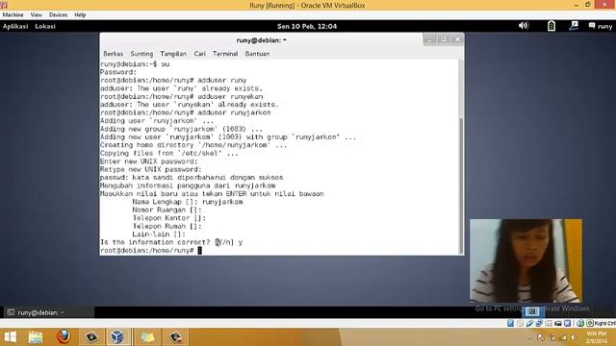Click VirtualBox hard disk activity indicator
The width and height of the screenshot is (616, 346).
[x=510, y=323]
